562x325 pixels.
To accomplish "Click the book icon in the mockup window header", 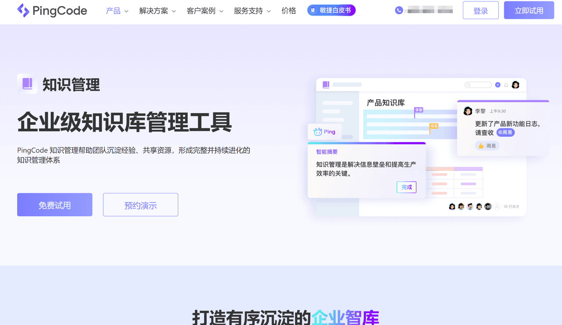I will (326, 85).
